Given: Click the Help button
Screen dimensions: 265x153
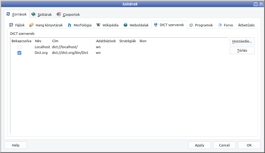Looking at the screenshot, I should (x=16, y=145).
